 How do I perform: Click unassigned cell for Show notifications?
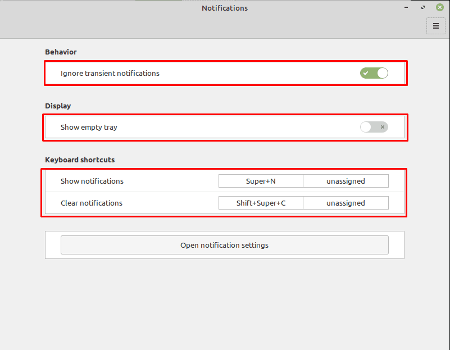tap(346, 181)
